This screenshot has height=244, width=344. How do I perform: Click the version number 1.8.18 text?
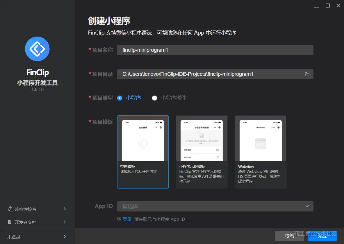[38, 89]
